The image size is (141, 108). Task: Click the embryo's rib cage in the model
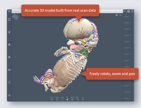click(74, 66)
